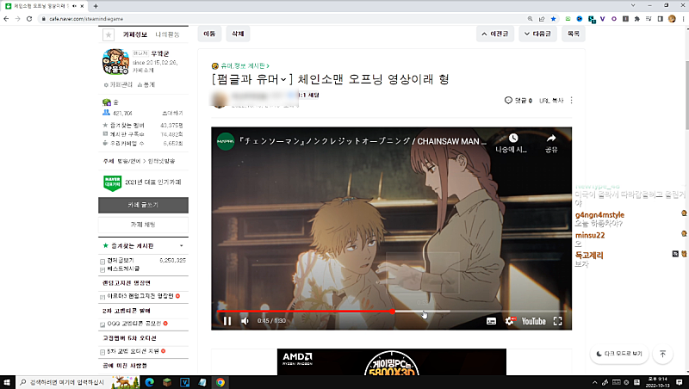Open the extensions puzzle icon
The height and width of the screenshot is (389, 689).
tap(636, 19)
